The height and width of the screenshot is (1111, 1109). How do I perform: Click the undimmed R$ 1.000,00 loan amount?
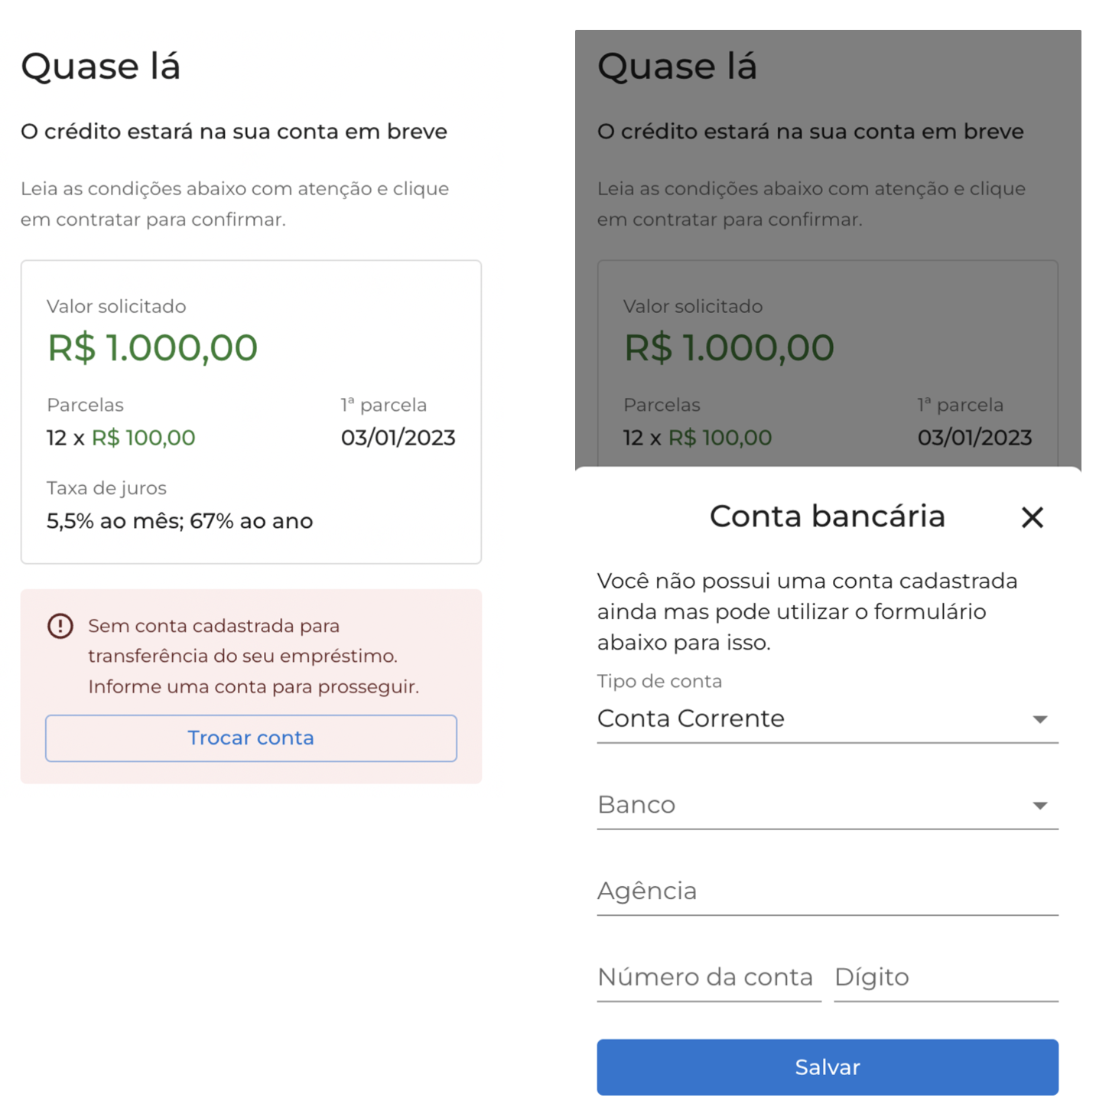click(x=152, y=348)
